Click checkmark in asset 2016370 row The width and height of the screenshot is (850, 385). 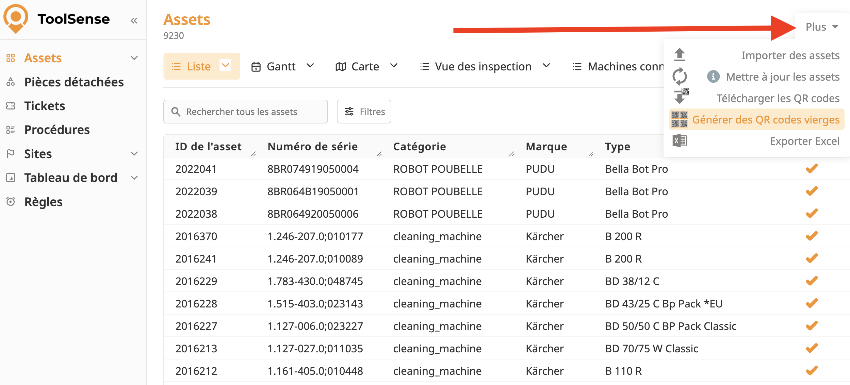click(x=812, y=236)
